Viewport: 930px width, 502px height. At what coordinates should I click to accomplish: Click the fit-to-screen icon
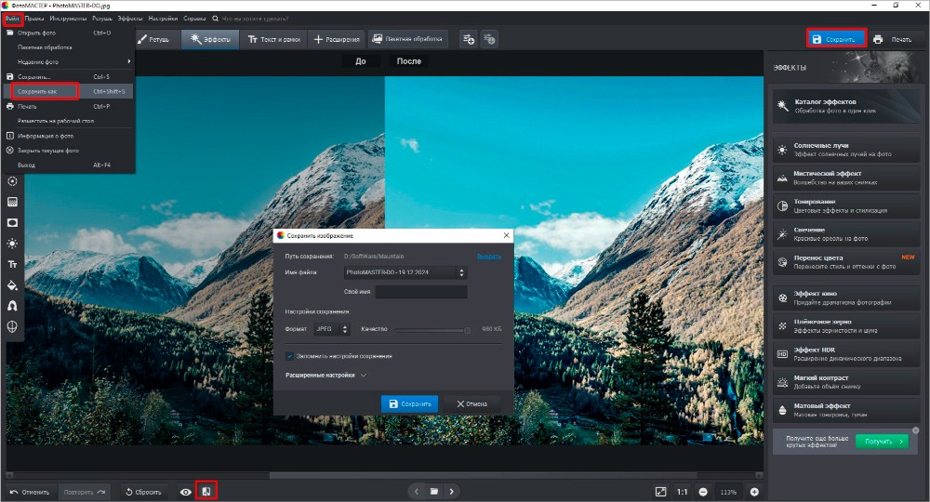(x=660, y=491)
